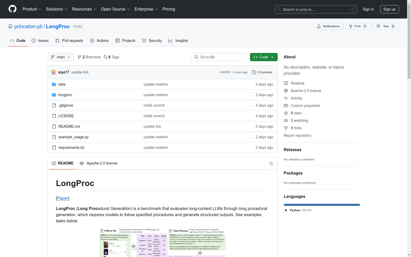Open the main branch selector dropdown
Viewport: 411px width, 257px height.
point(61,57)
